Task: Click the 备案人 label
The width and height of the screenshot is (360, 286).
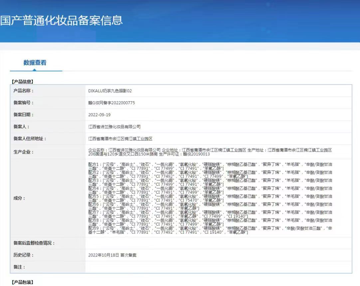Action: pos(21,126)
